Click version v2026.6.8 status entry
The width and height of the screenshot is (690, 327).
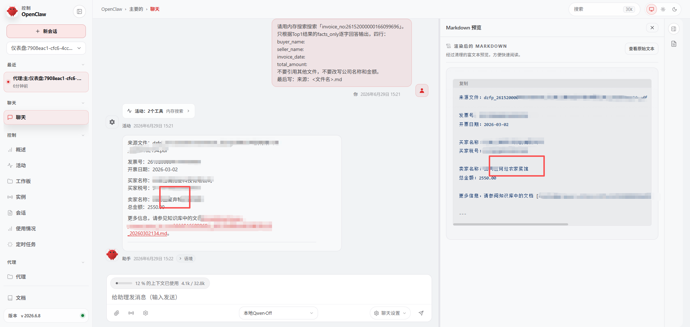[46, 316]
